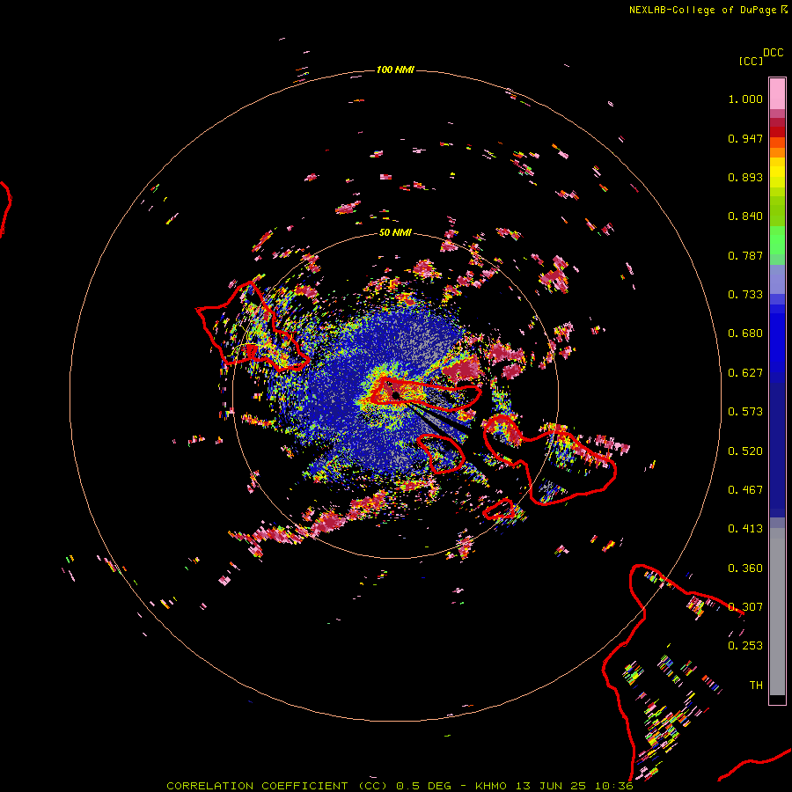Select the 0.253 scale value
This screenshot has width=792, height=792.
click(x=745, y=646)
